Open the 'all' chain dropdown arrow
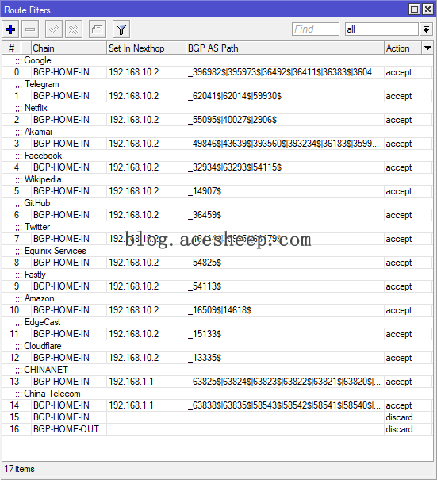This screenshot has width=437, height=480. point(426,29)
